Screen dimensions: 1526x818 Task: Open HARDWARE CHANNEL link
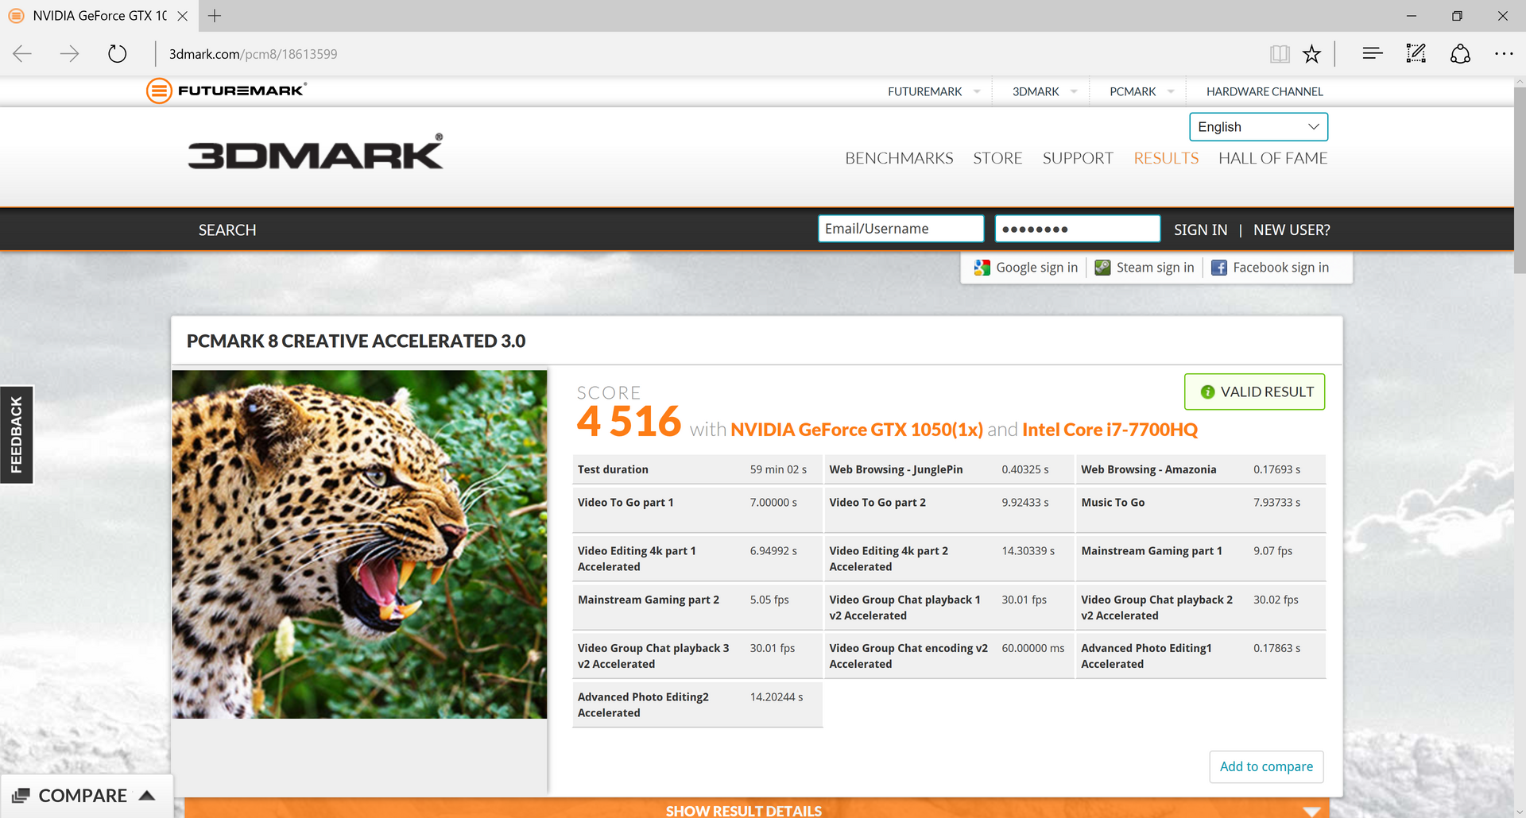click(x=1265, y=91)
